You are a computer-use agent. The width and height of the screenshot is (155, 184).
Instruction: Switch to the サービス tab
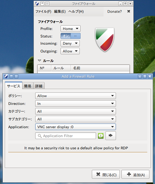tap(13, 86)
